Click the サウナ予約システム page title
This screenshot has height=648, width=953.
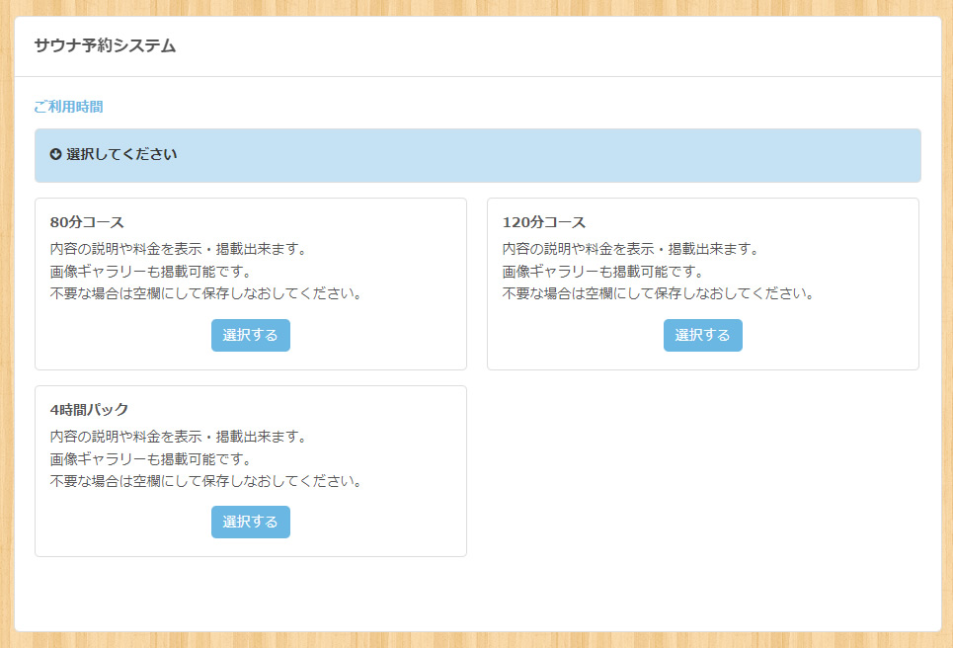[105, 45]
